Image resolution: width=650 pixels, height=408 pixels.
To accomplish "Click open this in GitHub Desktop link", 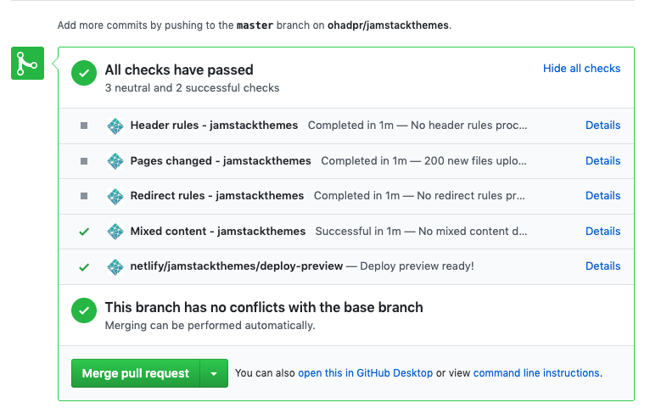I will click(x=365, y=373).
